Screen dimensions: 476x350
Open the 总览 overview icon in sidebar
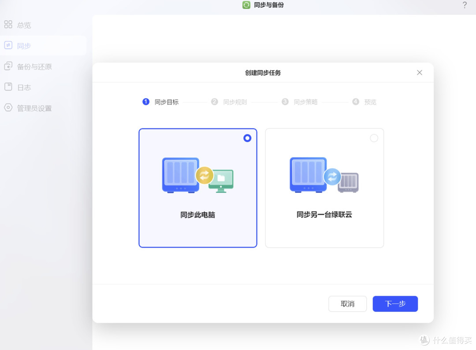pos(8,24)
